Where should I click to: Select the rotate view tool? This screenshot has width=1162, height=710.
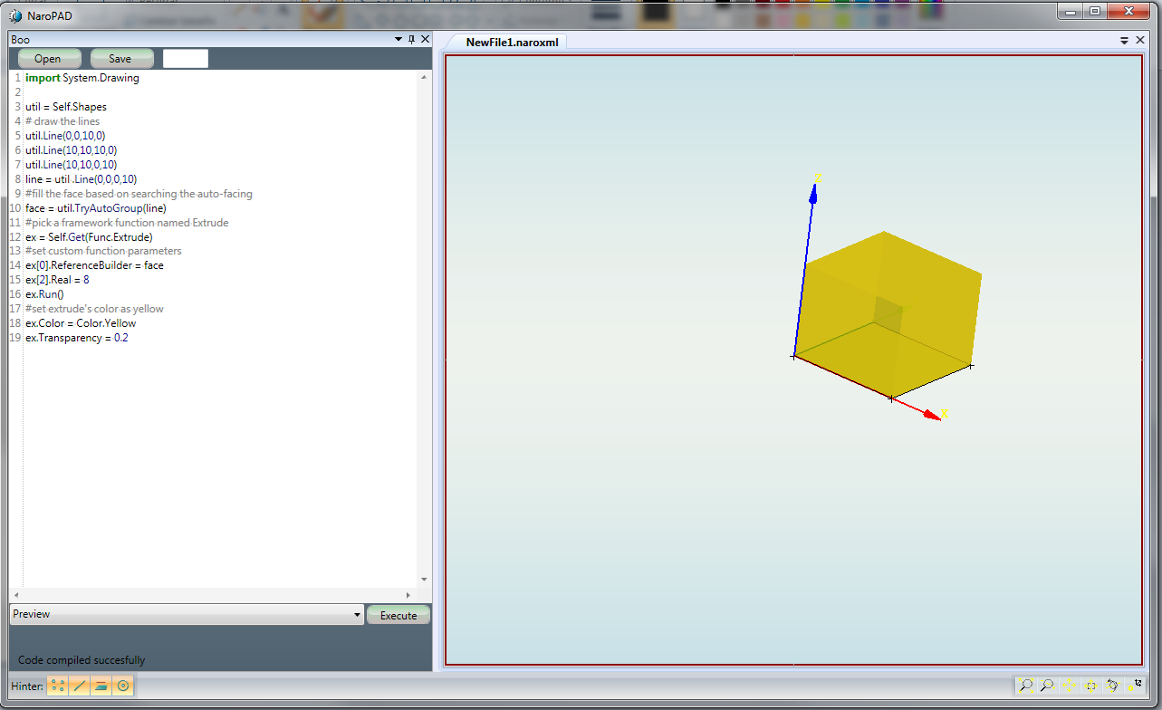coord(1113,686)
